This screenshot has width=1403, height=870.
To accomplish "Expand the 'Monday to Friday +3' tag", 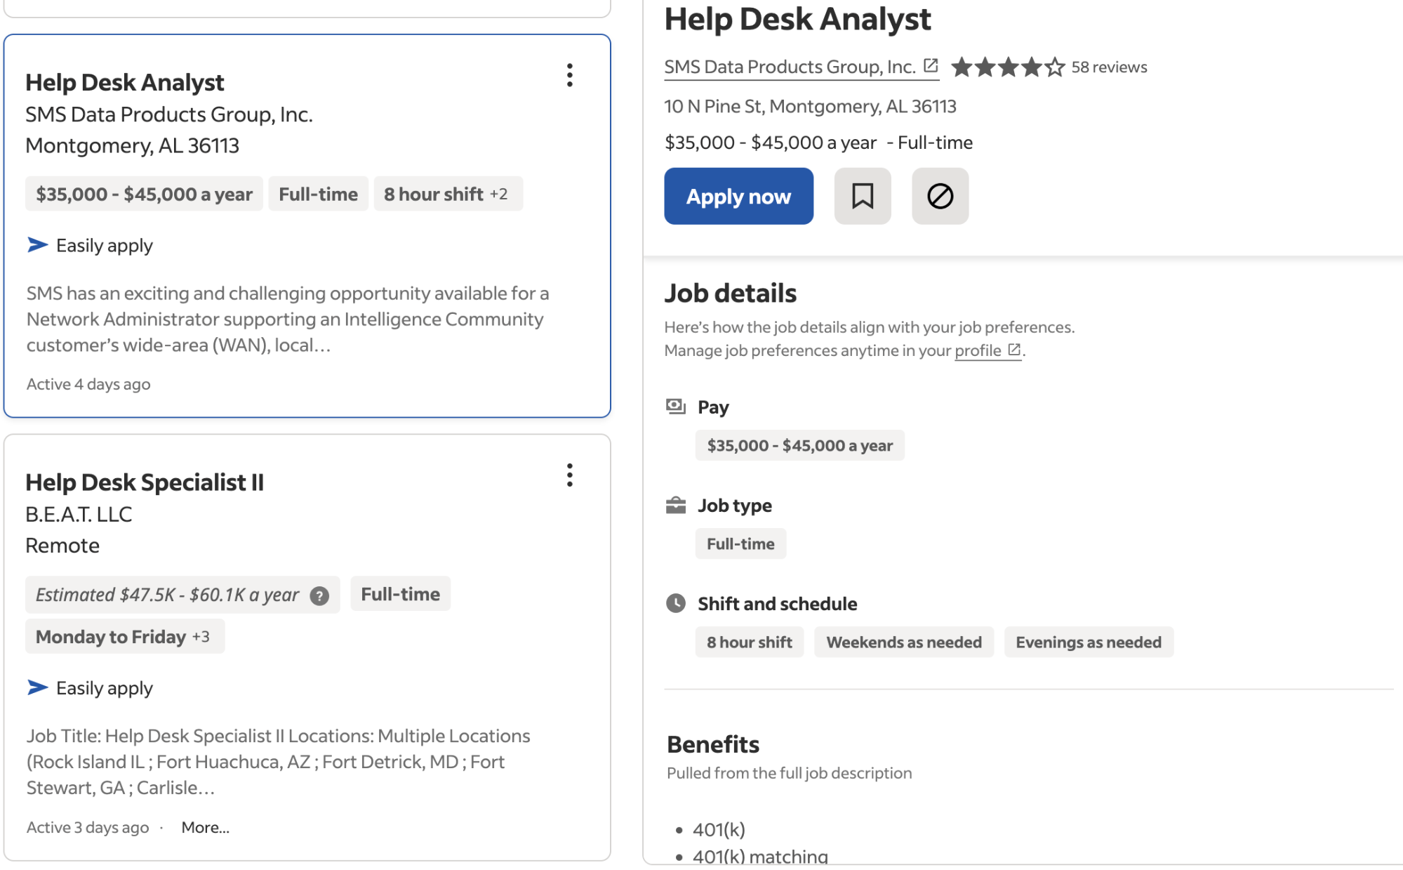I will [124, 637].
